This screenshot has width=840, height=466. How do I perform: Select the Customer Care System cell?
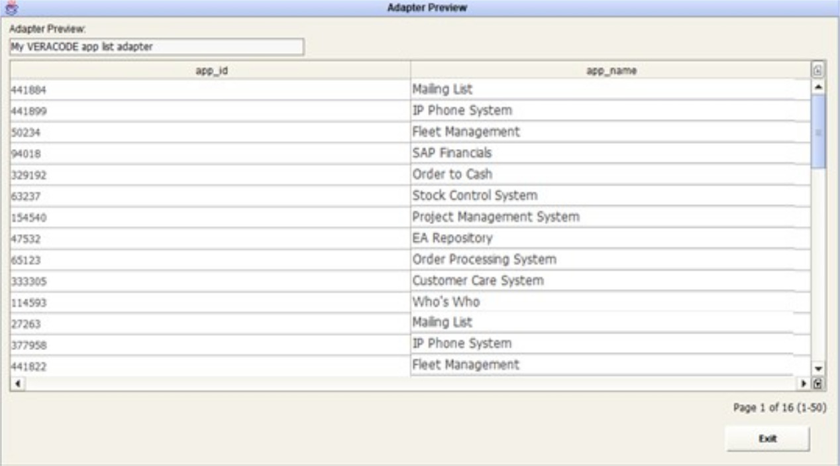click(611, 280)
